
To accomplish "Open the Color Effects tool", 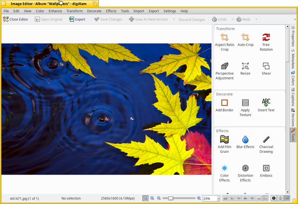I will pos(224,173).
